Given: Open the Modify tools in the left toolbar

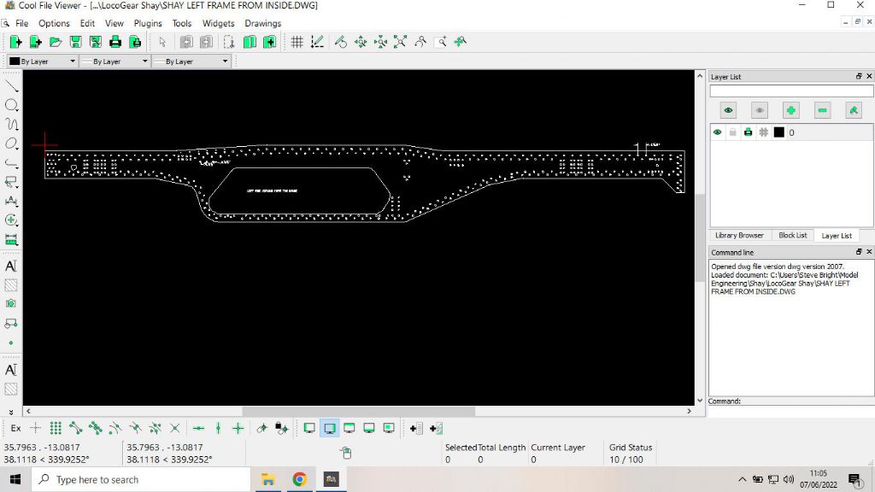Looking at the screenshot, I should coord(11,220).
